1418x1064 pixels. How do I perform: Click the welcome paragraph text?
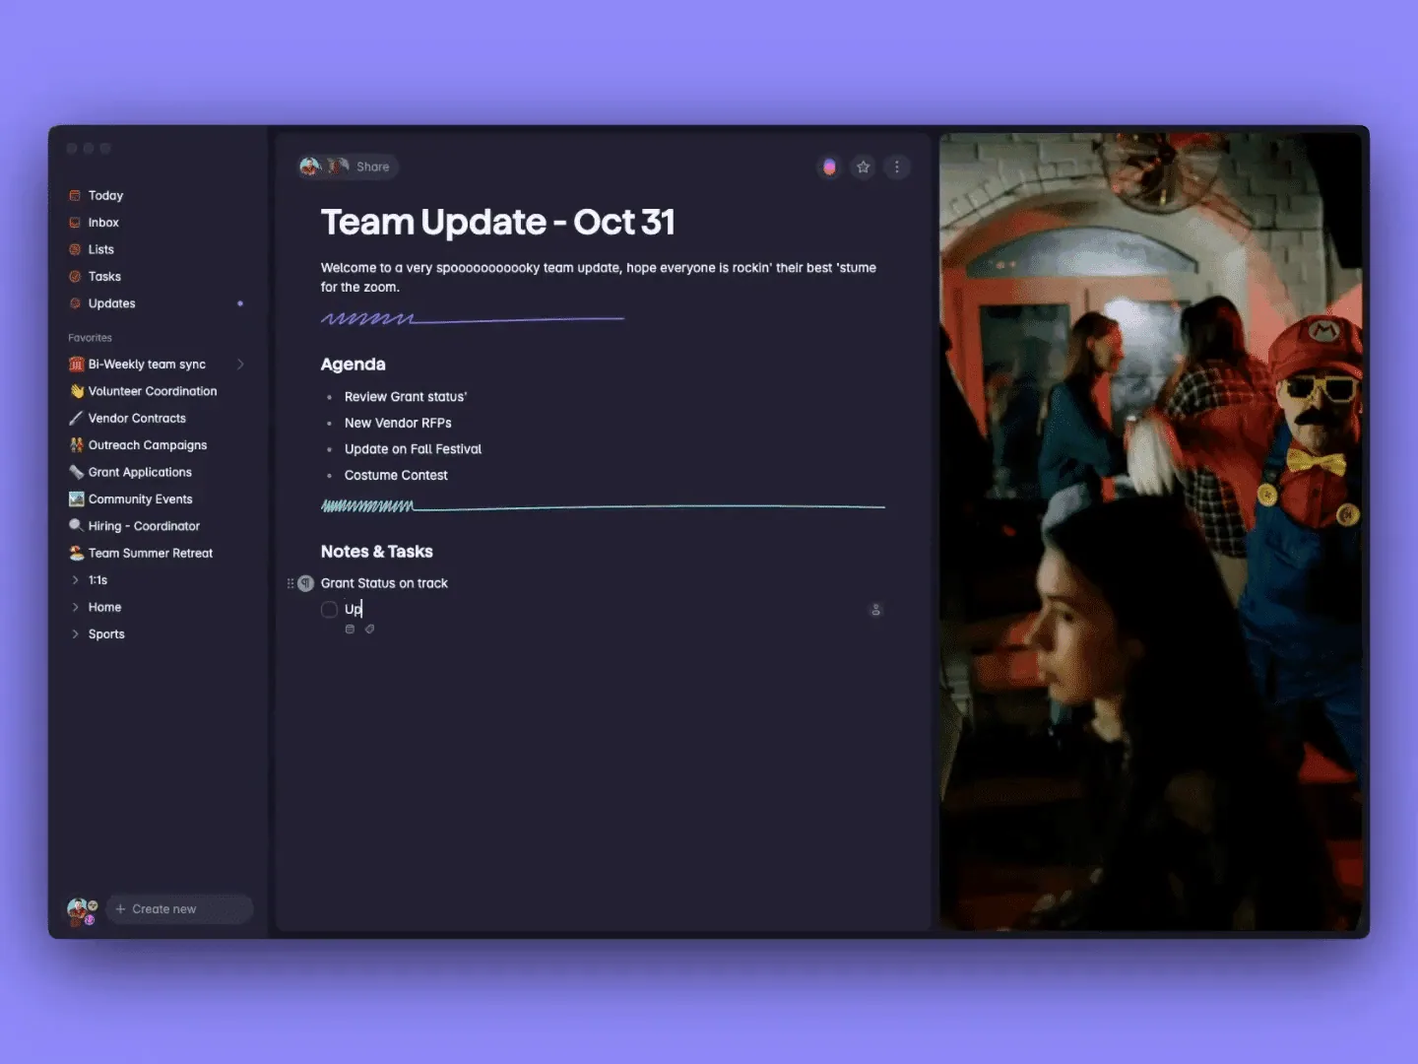pos(599,278)
